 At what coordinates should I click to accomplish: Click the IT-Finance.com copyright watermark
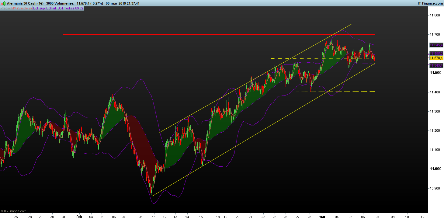point(14,211)
